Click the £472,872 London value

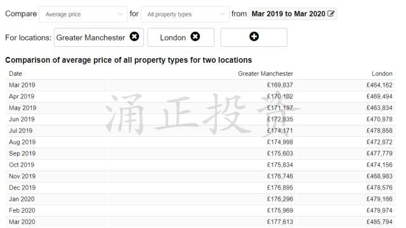(x=379, y=142)
